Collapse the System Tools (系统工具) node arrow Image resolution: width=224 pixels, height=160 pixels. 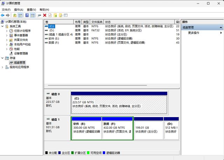click(x=2, y=26)
